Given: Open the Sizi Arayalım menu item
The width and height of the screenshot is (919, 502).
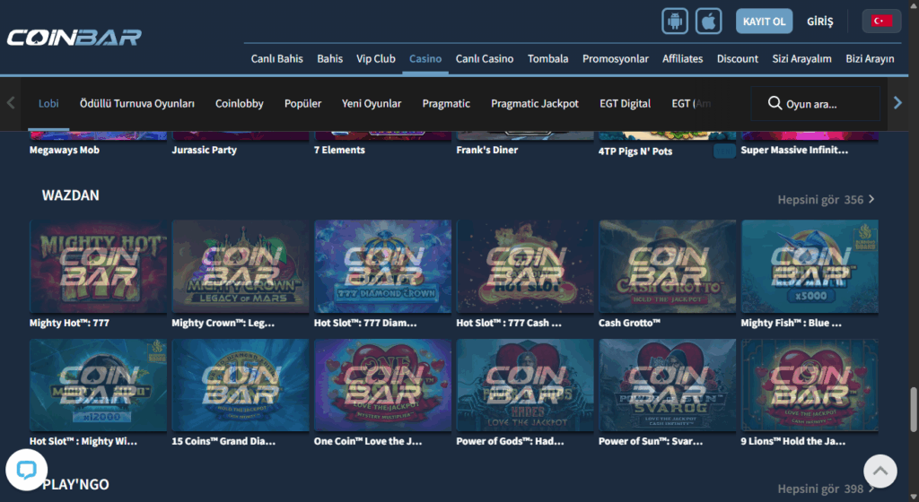Looking at the screenshot, I should pos(801,58).
